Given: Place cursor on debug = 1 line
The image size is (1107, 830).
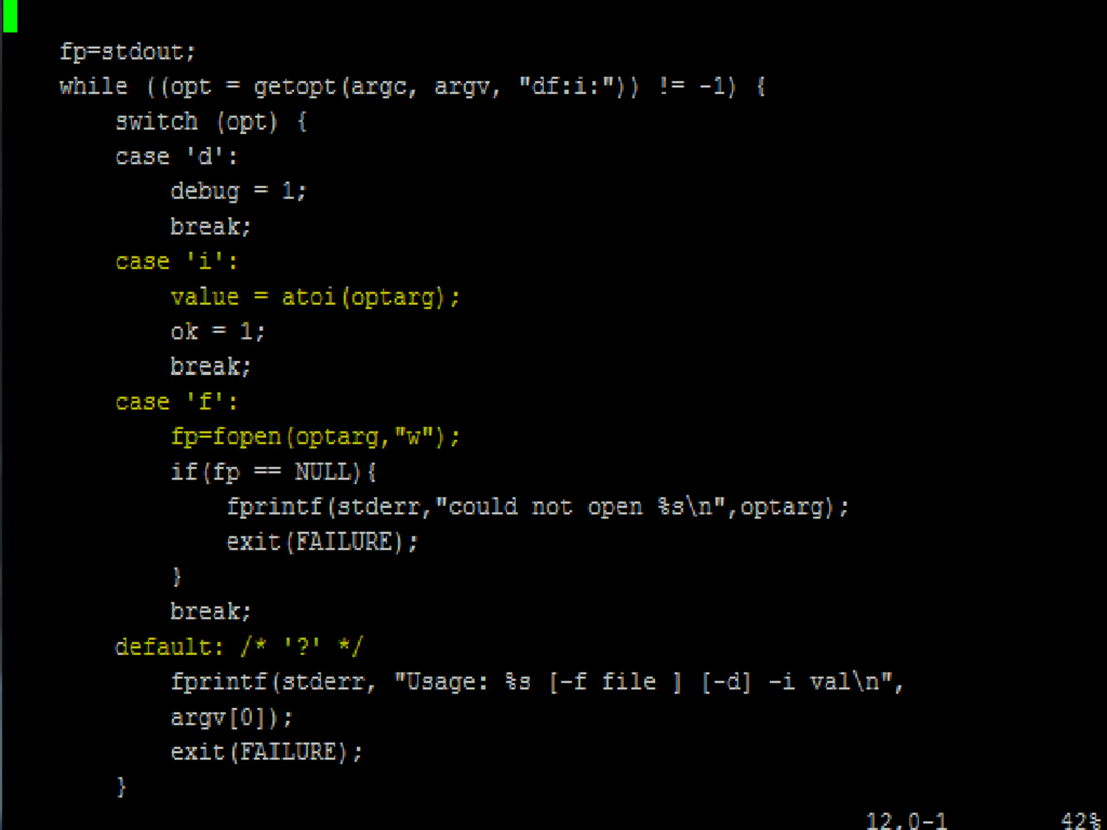Looking at the screenshot, I should (238, 192).
